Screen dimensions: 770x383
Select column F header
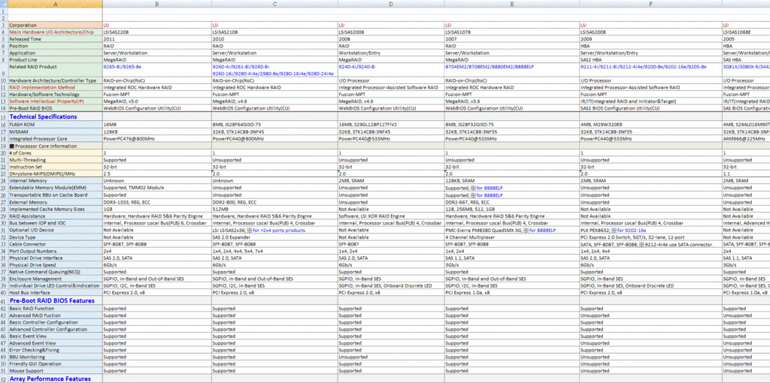coord(650,5)
